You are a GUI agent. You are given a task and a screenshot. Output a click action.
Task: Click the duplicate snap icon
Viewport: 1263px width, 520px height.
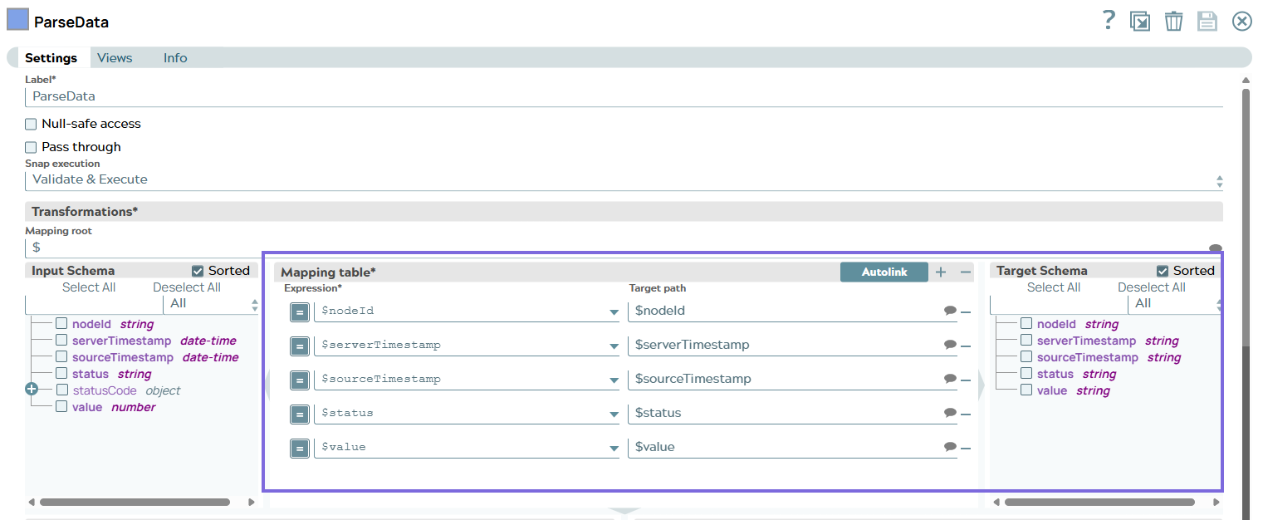[1139, 21]
